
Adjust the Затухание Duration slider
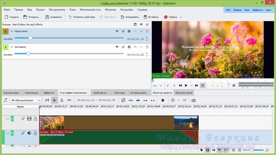(69, 53)
